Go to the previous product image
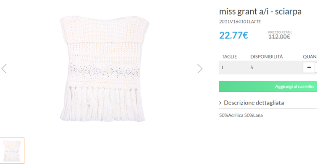The image size is (317, 166). point(4,68)
